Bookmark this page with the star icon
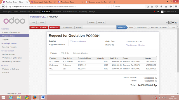 pos(148,7)
